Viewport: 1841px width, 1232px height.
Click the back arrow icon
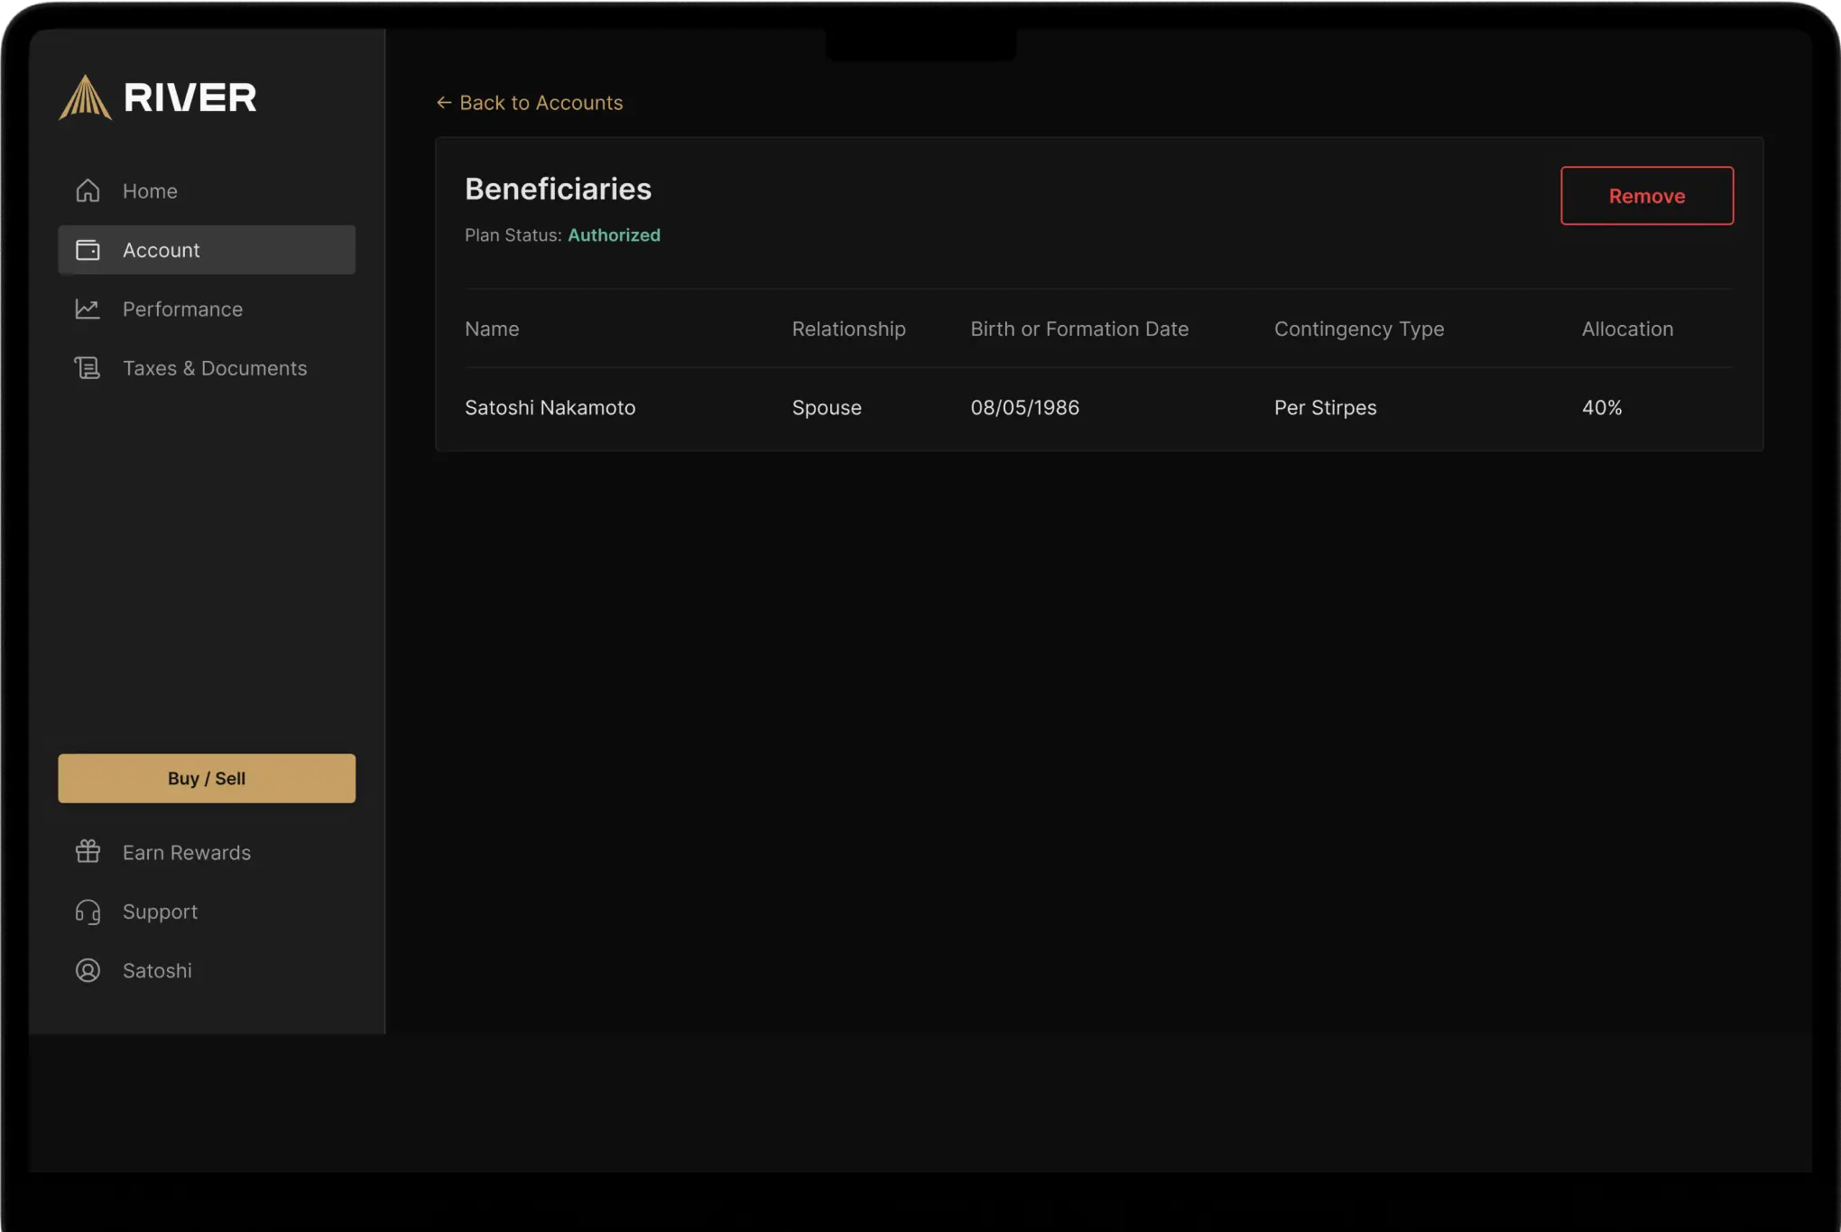[x=444, y=103]
